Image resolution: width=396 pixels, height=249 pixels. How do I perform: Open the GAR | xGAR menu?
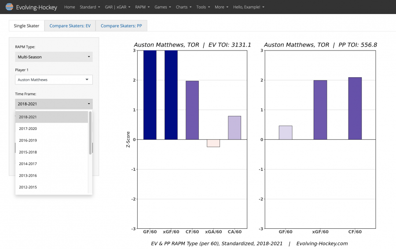[117, 7]
